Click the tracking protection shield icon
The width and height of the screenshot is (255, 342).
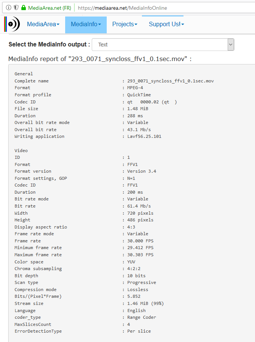pyautogui.click(x=16, y=8)
